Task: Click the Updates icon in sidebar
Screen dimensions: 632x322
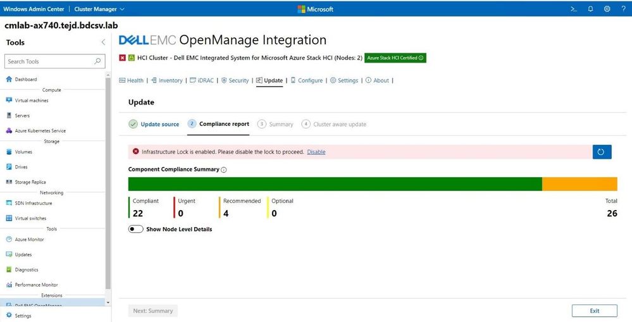Action: [x=9, y=254]
